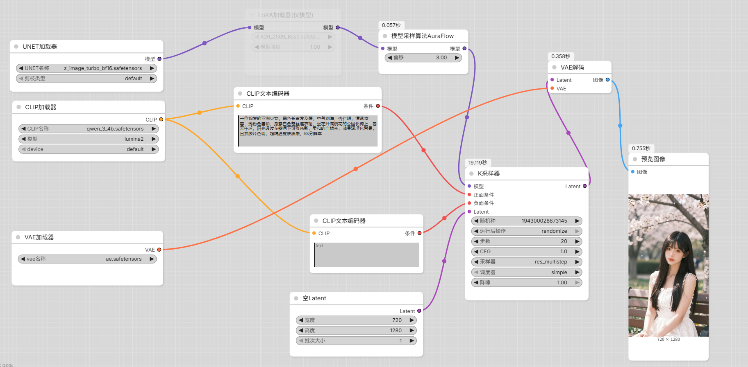Click the CFG value slider field
The width and height of the screenshot is (748, 367).
pyautogui.click(x=526, y=252)
